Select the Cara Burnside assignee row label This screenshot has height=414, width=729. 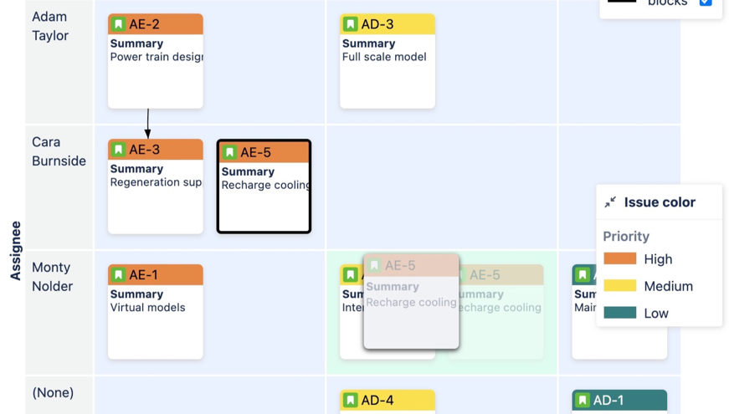pos(59,151)
